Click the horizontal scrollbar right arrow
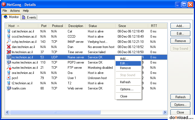The image size is (195, 120). point(165,112)
